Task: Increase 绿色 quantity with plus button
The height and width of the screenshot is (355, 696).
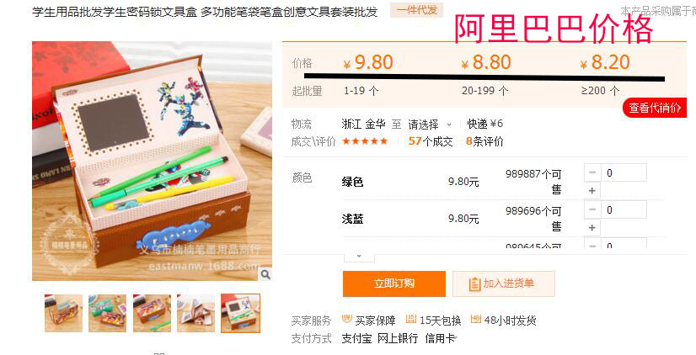Action: click(592, 191)
